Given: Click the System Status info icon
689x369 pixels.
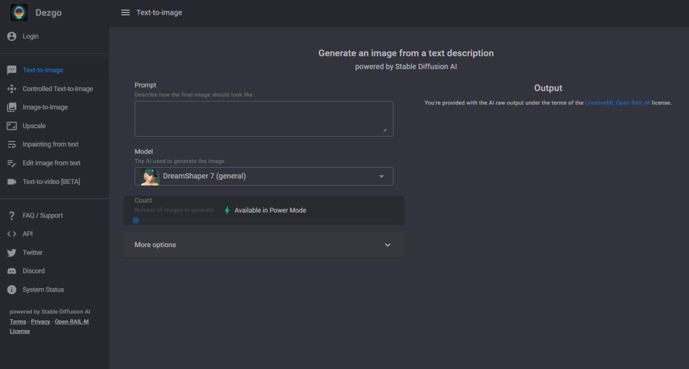Looking at the screenshot, I should (12, 290).
